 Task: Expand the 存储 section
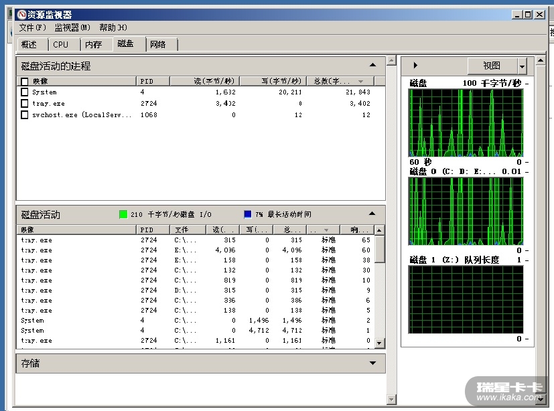click(373, 363)
